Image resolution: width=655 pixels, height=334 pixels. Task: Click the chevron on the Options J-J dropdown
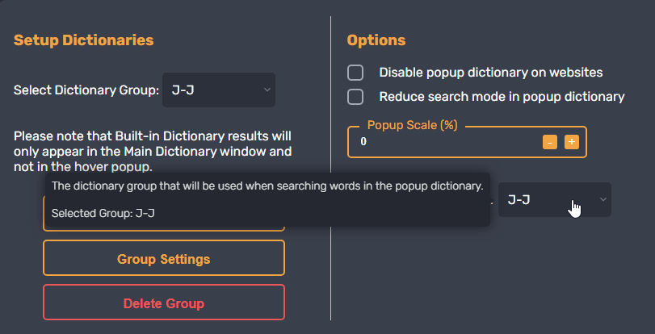point(603,199)
